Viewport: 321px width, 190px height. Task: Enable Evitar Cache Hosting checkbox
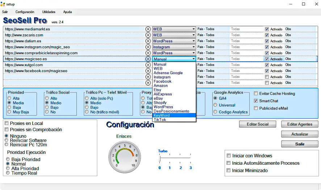tap(256, 94)
